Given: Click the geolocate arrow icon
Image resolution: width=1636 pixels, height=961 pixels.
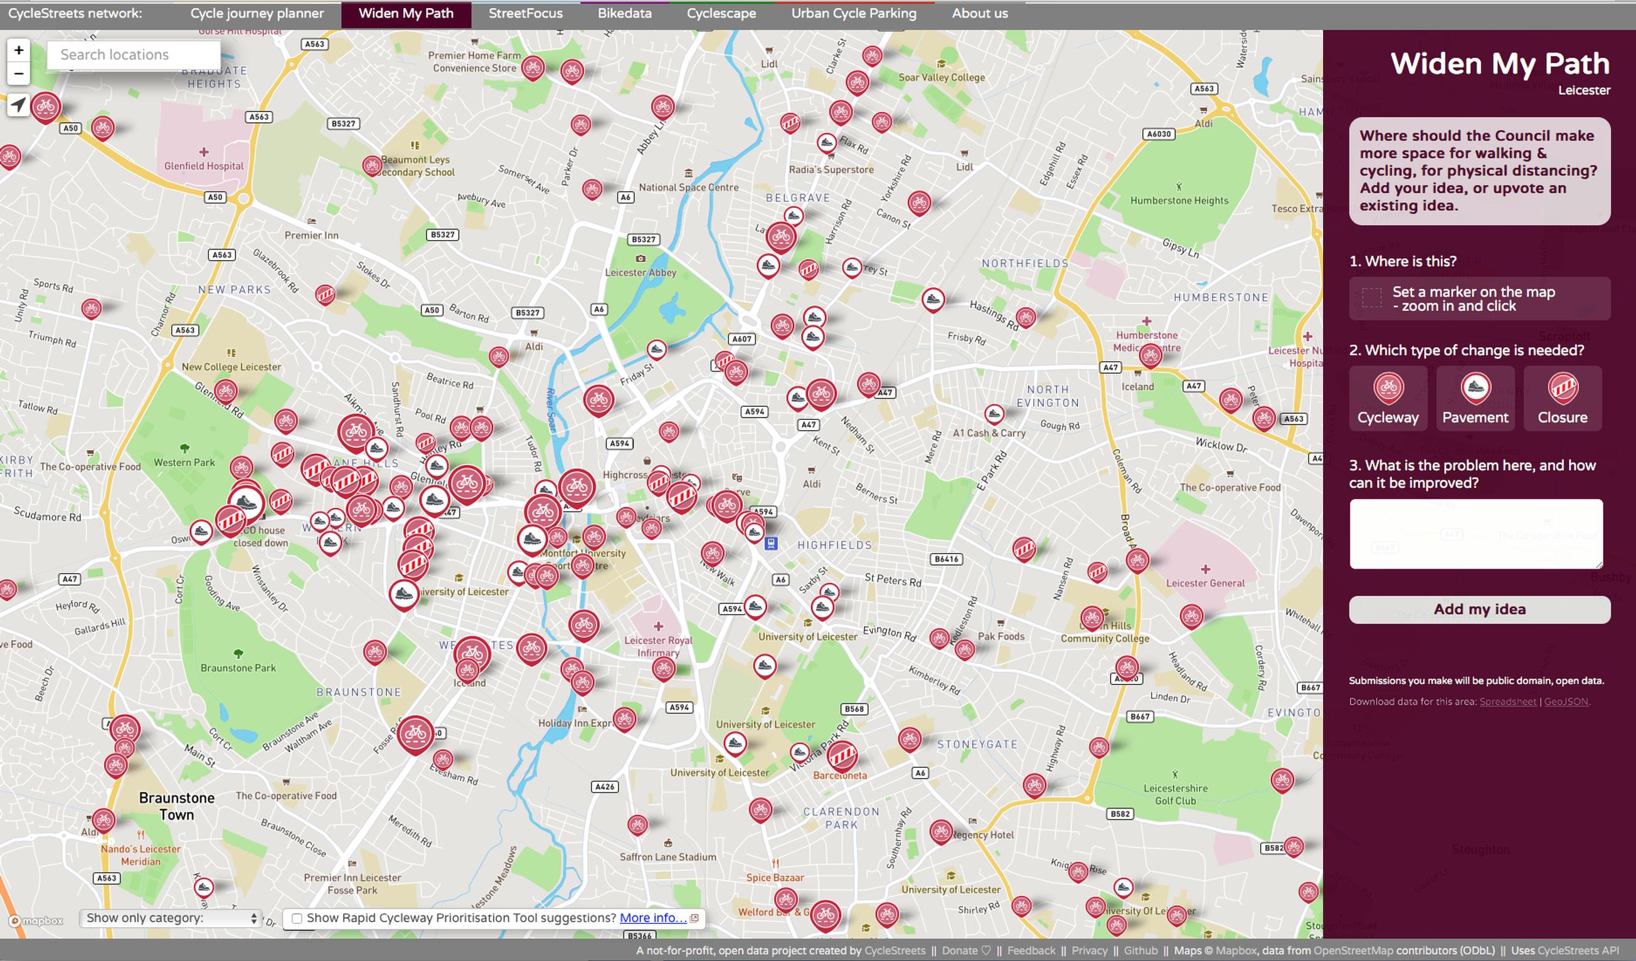Looking at the screenshot, I should [19, 105].
